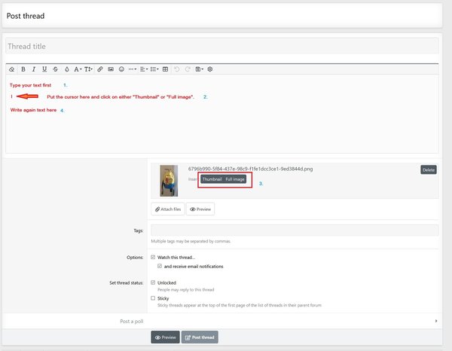Open the smilies emoji picker
The height and width of the screenshot is (351, 452).
pyautogui.click(x=121, y=69)
